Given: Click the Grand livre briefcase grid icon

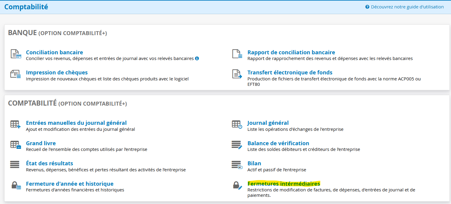Looking at the screenshot, I should point(16,145).
